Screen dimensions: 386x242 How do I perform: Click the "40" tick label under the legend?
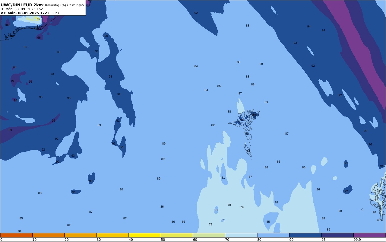point(131,240)
